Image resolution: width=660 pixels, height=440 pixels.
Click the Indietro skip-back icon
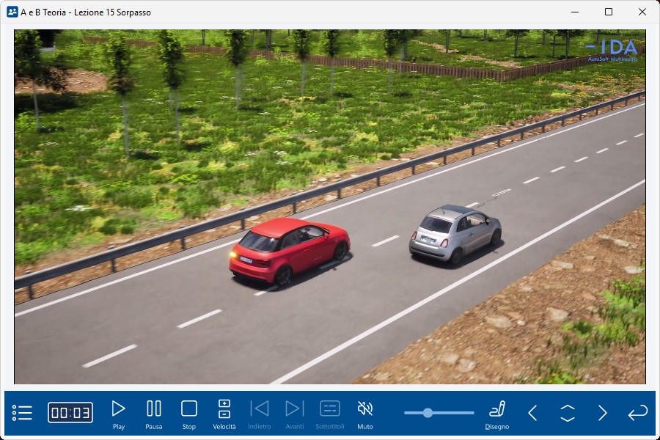[x=260, y=409]
